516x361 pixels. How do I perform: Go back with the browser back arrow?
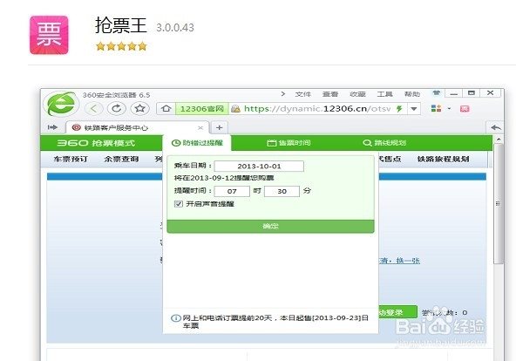[94, 109]
